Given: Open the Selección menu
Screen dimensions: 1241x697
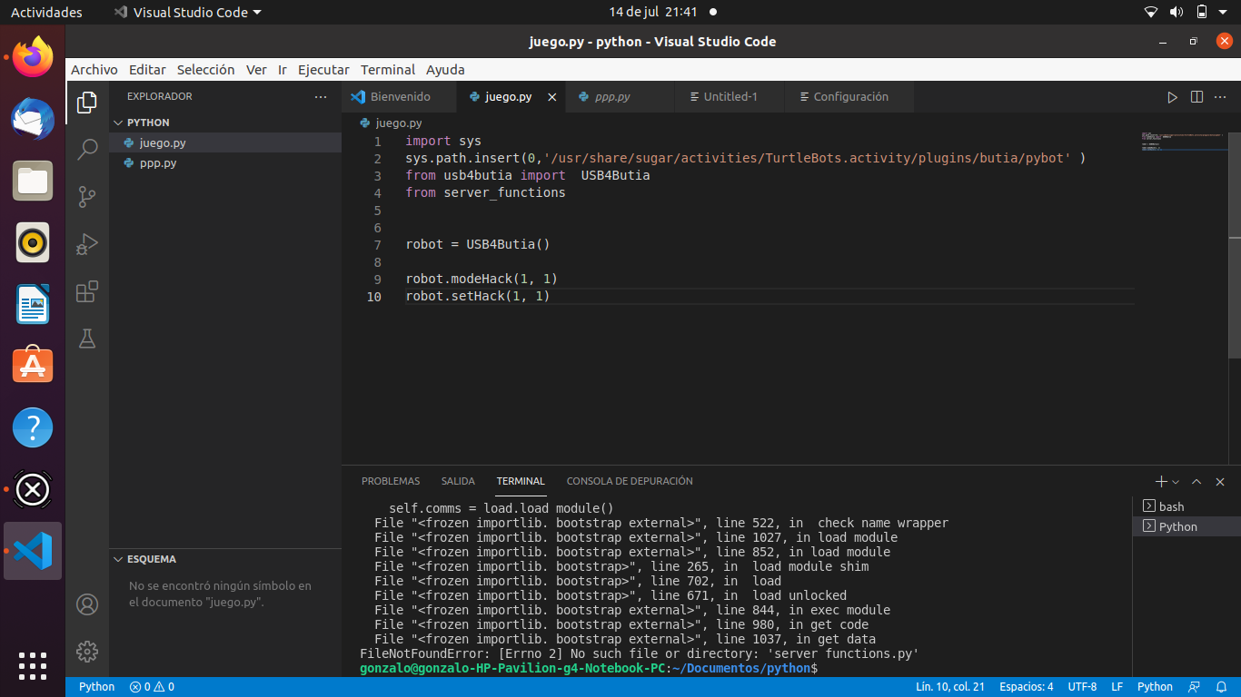Looking at the screenshot, I should point(205,70).
